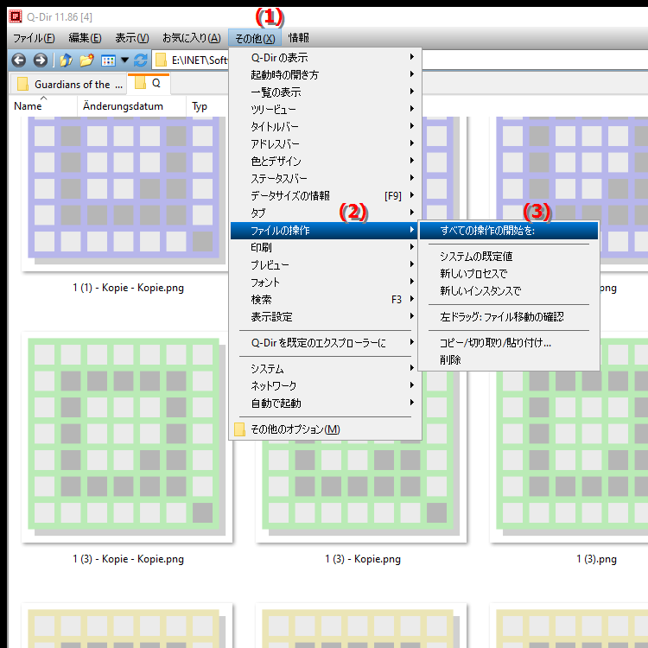648x648 pixels.
Task: Select thumbnail 1 (3) - Kopie - Kopie.png
Action: click(127, 437)
